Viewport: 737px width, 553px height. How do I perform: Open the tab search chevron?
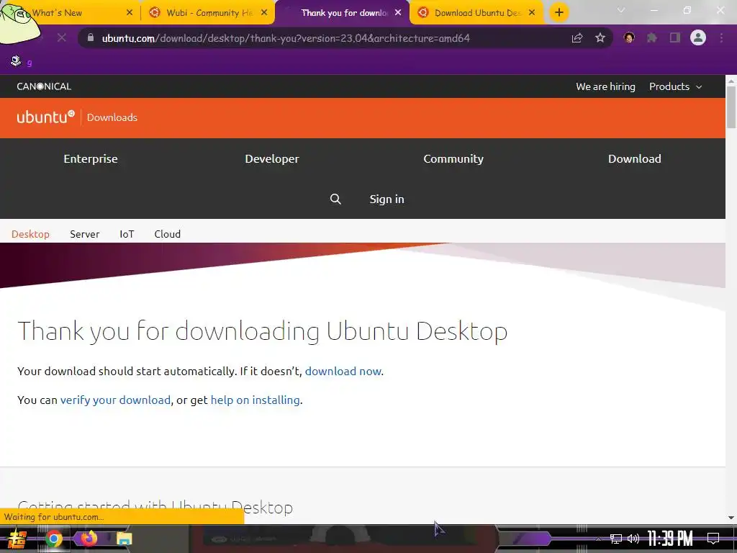(x=621, y=10)
